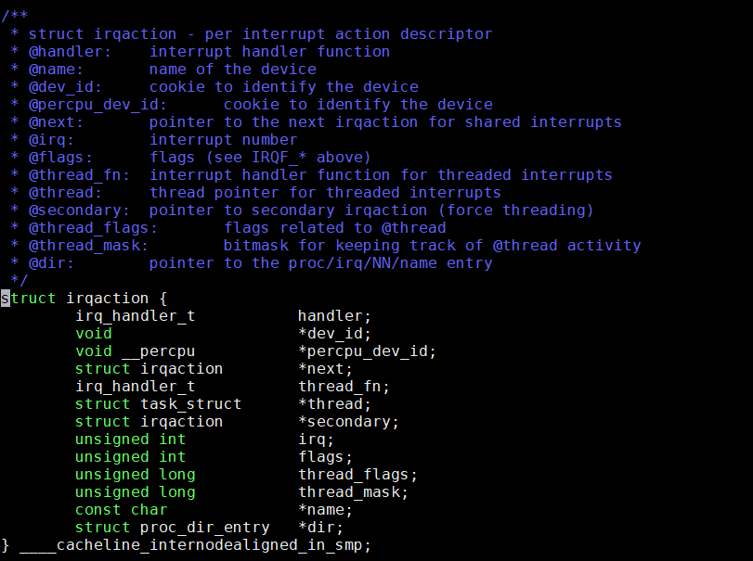
Task: Click the ____cacheline_internodealigned_in_smp attribute
Action: coord(195,545)
